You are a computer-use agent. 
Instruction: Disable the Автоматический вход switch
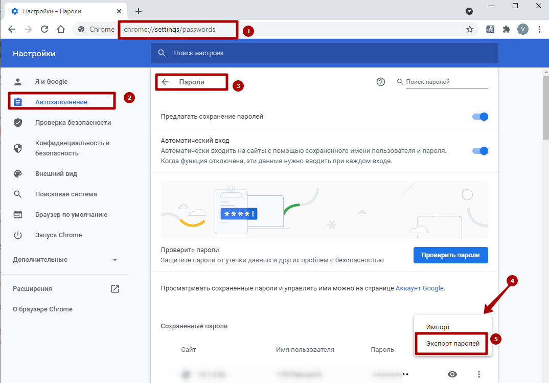(x=481, y=151)
